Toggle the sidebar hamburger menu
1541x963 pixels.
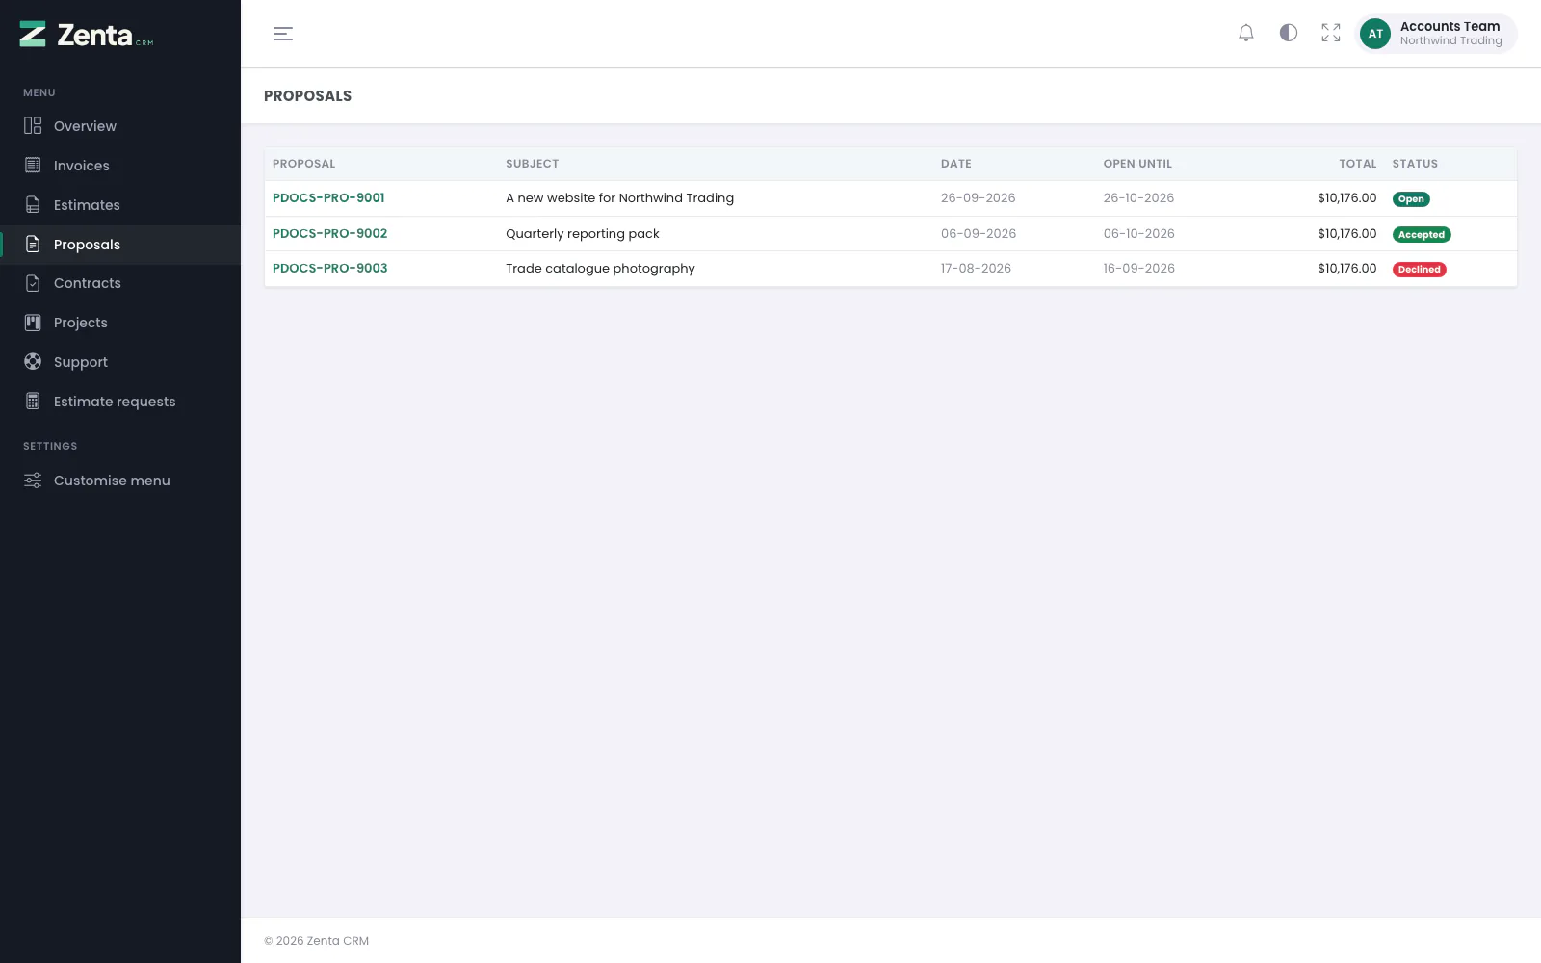[x=283, y=34]
